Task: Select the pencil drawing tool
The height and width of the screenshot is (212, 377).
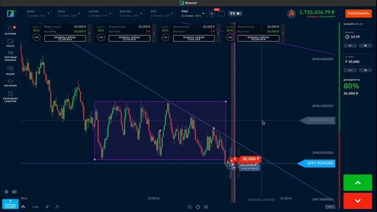Action: [47, 207]
